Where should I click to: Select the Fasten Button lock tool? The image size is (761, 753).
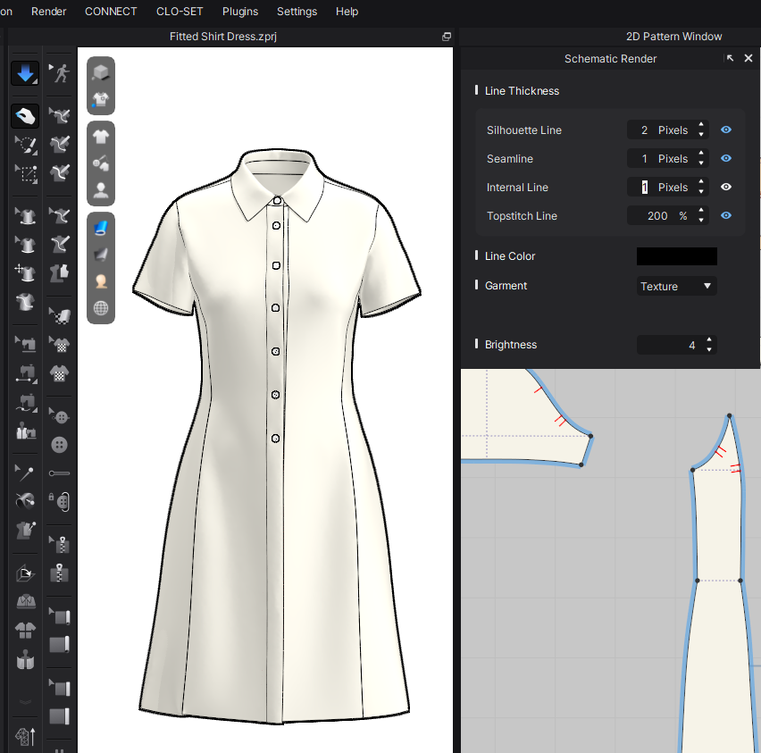59,501
